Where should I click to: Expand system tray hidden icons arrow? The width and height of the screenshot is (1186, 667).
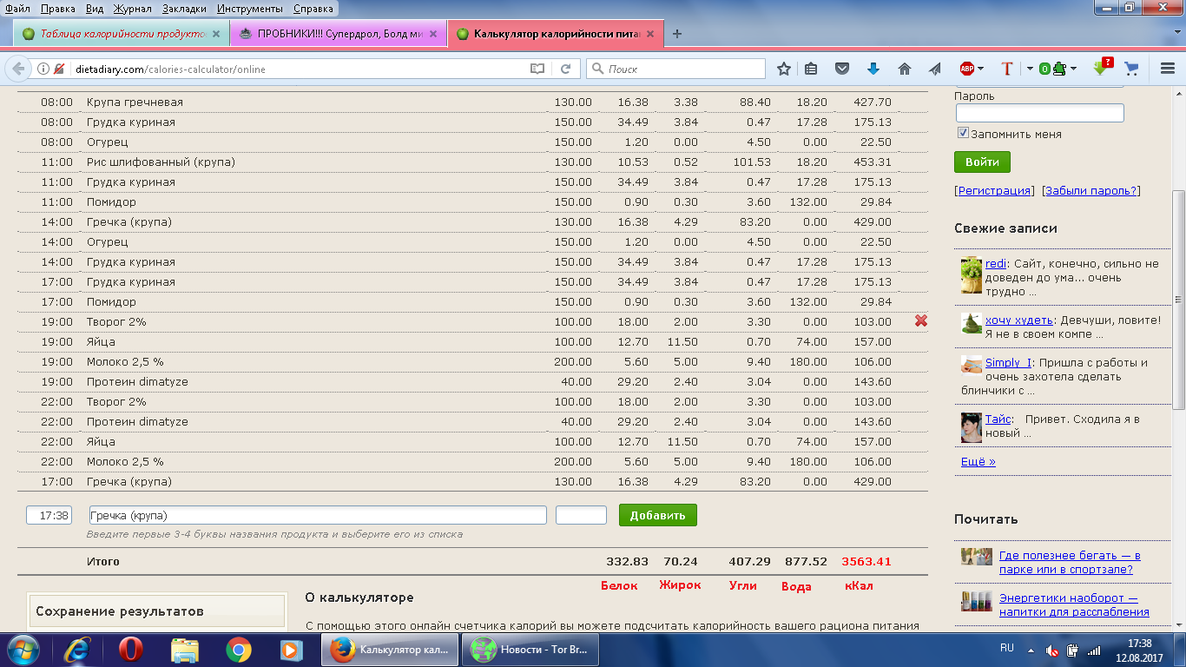1029,649
